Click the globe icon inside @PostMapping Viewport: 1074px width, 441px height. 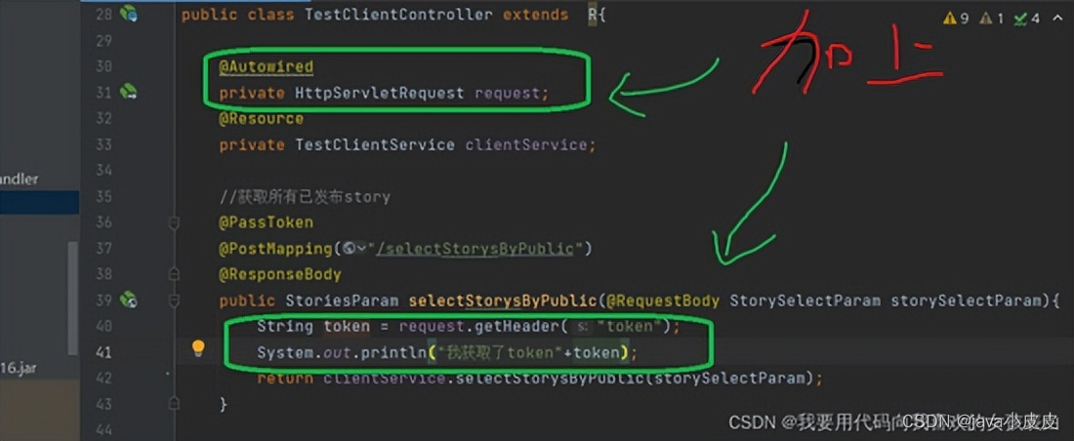point(349,249)
